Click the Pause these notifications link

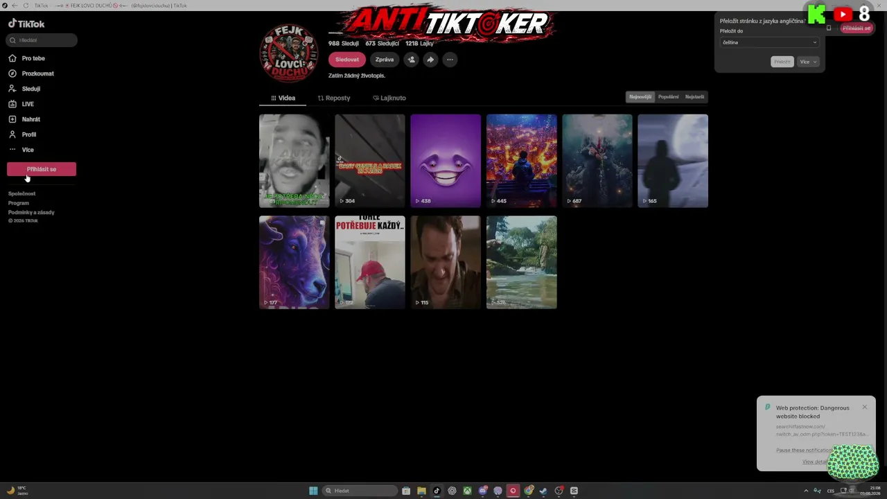(x=803, y=450)
